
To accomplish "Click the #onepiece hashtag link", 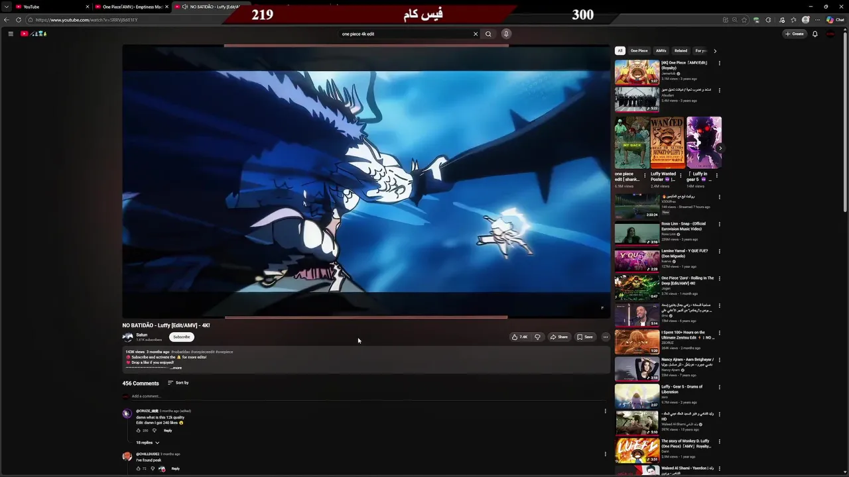I will pyautogui.click(x=226, y=352).
